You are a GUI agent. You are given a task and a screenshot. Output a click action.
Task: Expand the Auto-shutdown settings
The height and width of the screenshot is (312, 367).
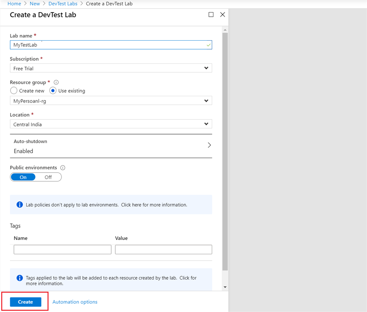pos(209,145)
